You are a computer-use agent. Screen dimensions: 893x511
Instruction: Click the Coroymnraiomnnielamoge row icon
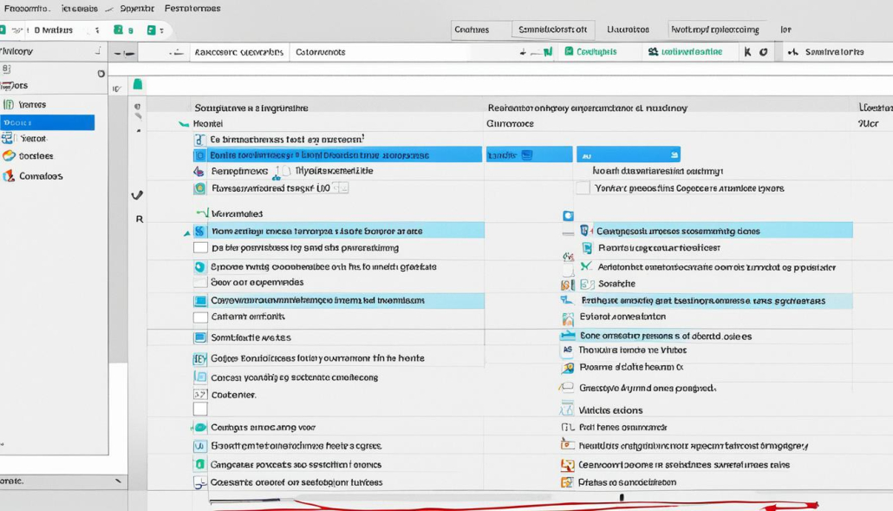(x=200, y=301)
